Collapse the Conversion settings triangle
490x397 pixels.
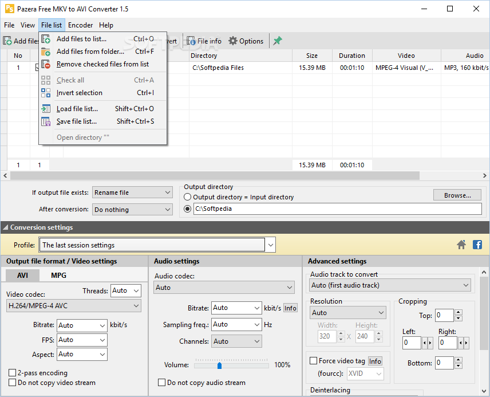(x=5, y=228)
